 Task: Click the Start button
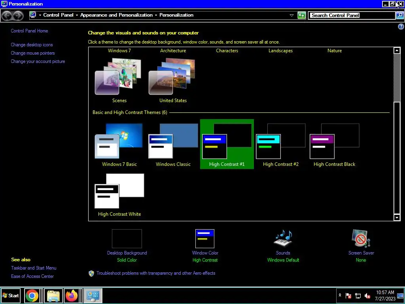(x=10, y=295)
